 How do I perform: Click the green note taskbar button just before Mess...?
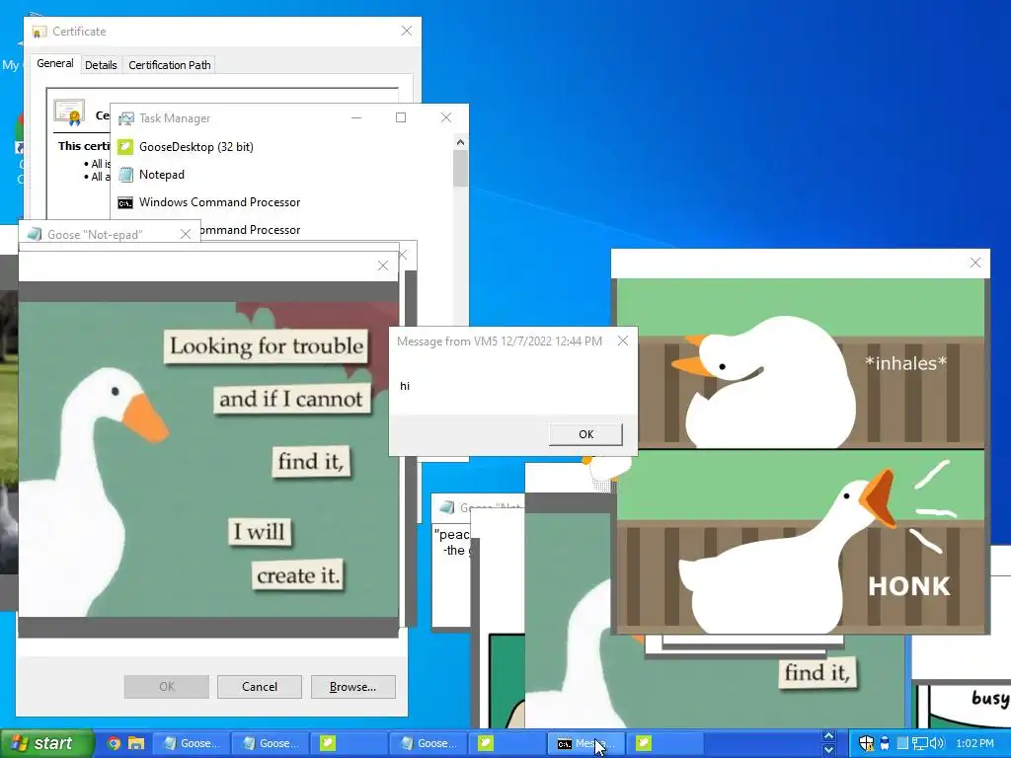506,743
